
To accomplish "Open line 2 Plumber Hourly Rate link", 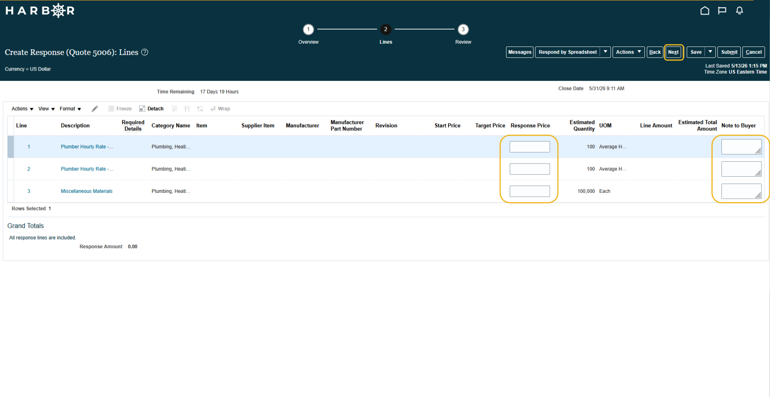I will point(87,169).
